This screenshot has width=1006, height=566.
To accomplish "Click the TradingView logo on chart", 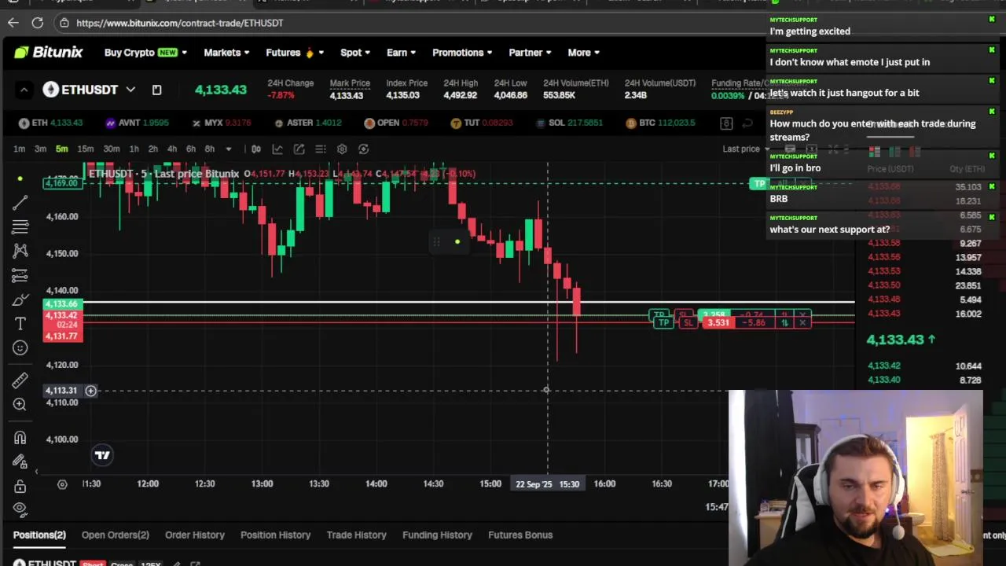I will [x=102, y=455].
